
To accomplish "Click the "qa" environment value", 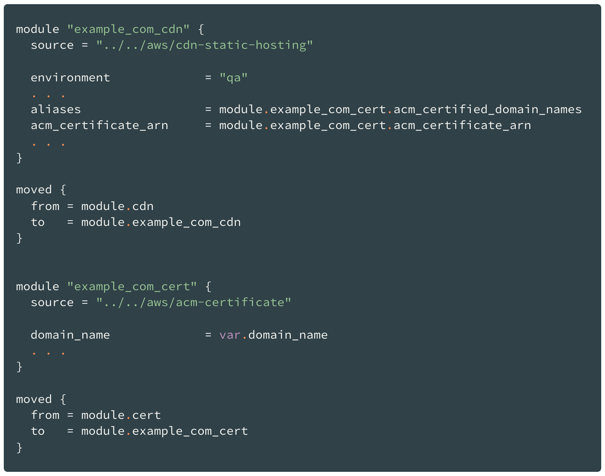I will pos(233,78).
